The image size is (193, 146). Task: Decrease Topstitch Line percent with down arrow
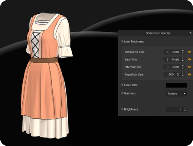(183, 76)
